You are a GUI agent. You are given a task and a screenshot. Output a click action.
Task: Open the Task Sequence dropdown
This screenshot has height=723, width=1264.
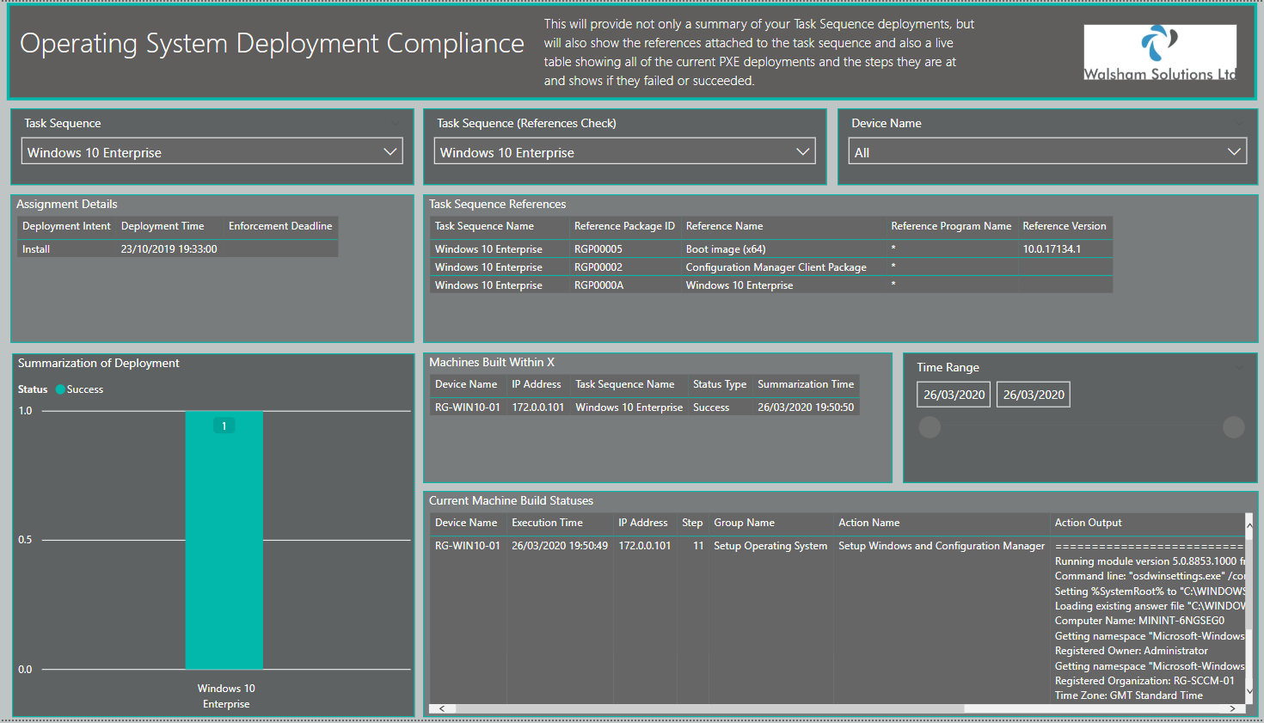(212, 151)
